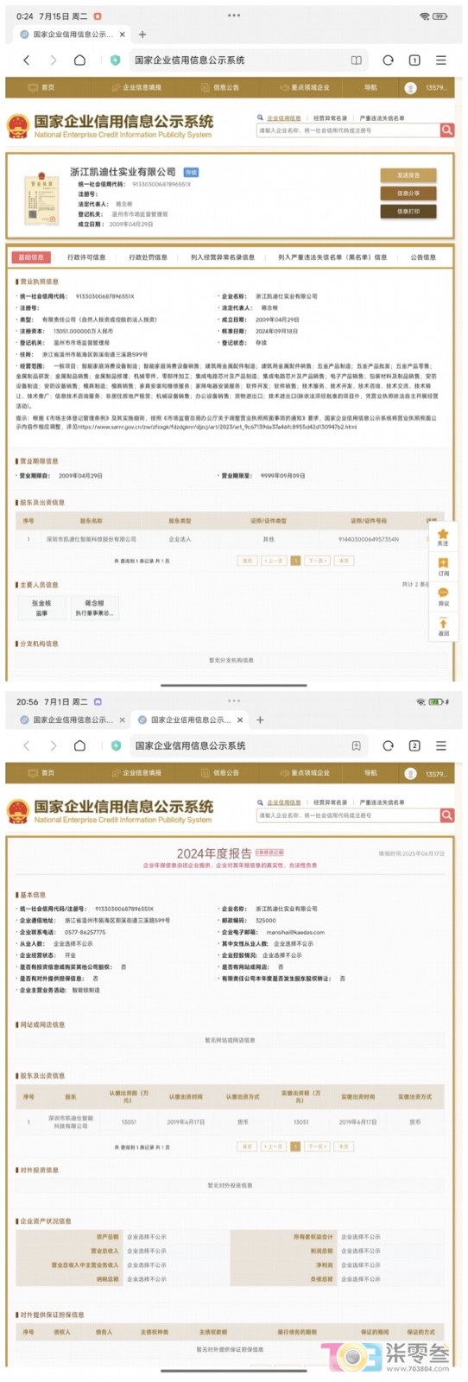
Task: Click the red search button in upper page
Action: 447,130
